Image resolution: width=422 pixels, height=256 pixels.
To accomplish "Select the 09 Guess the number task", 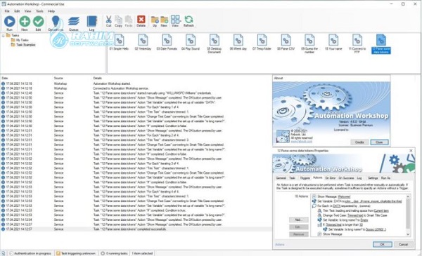I will click(309, 44).
